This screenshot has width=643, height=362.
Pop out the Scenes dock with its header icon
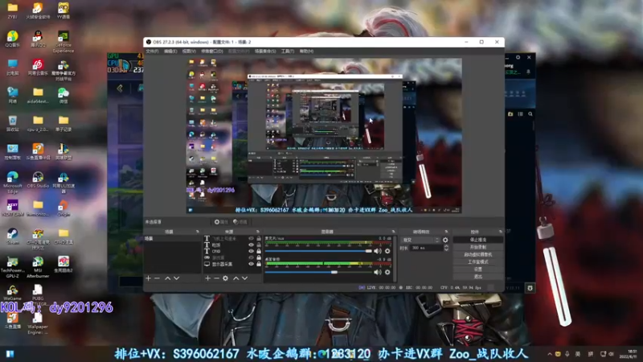(197, 232)
